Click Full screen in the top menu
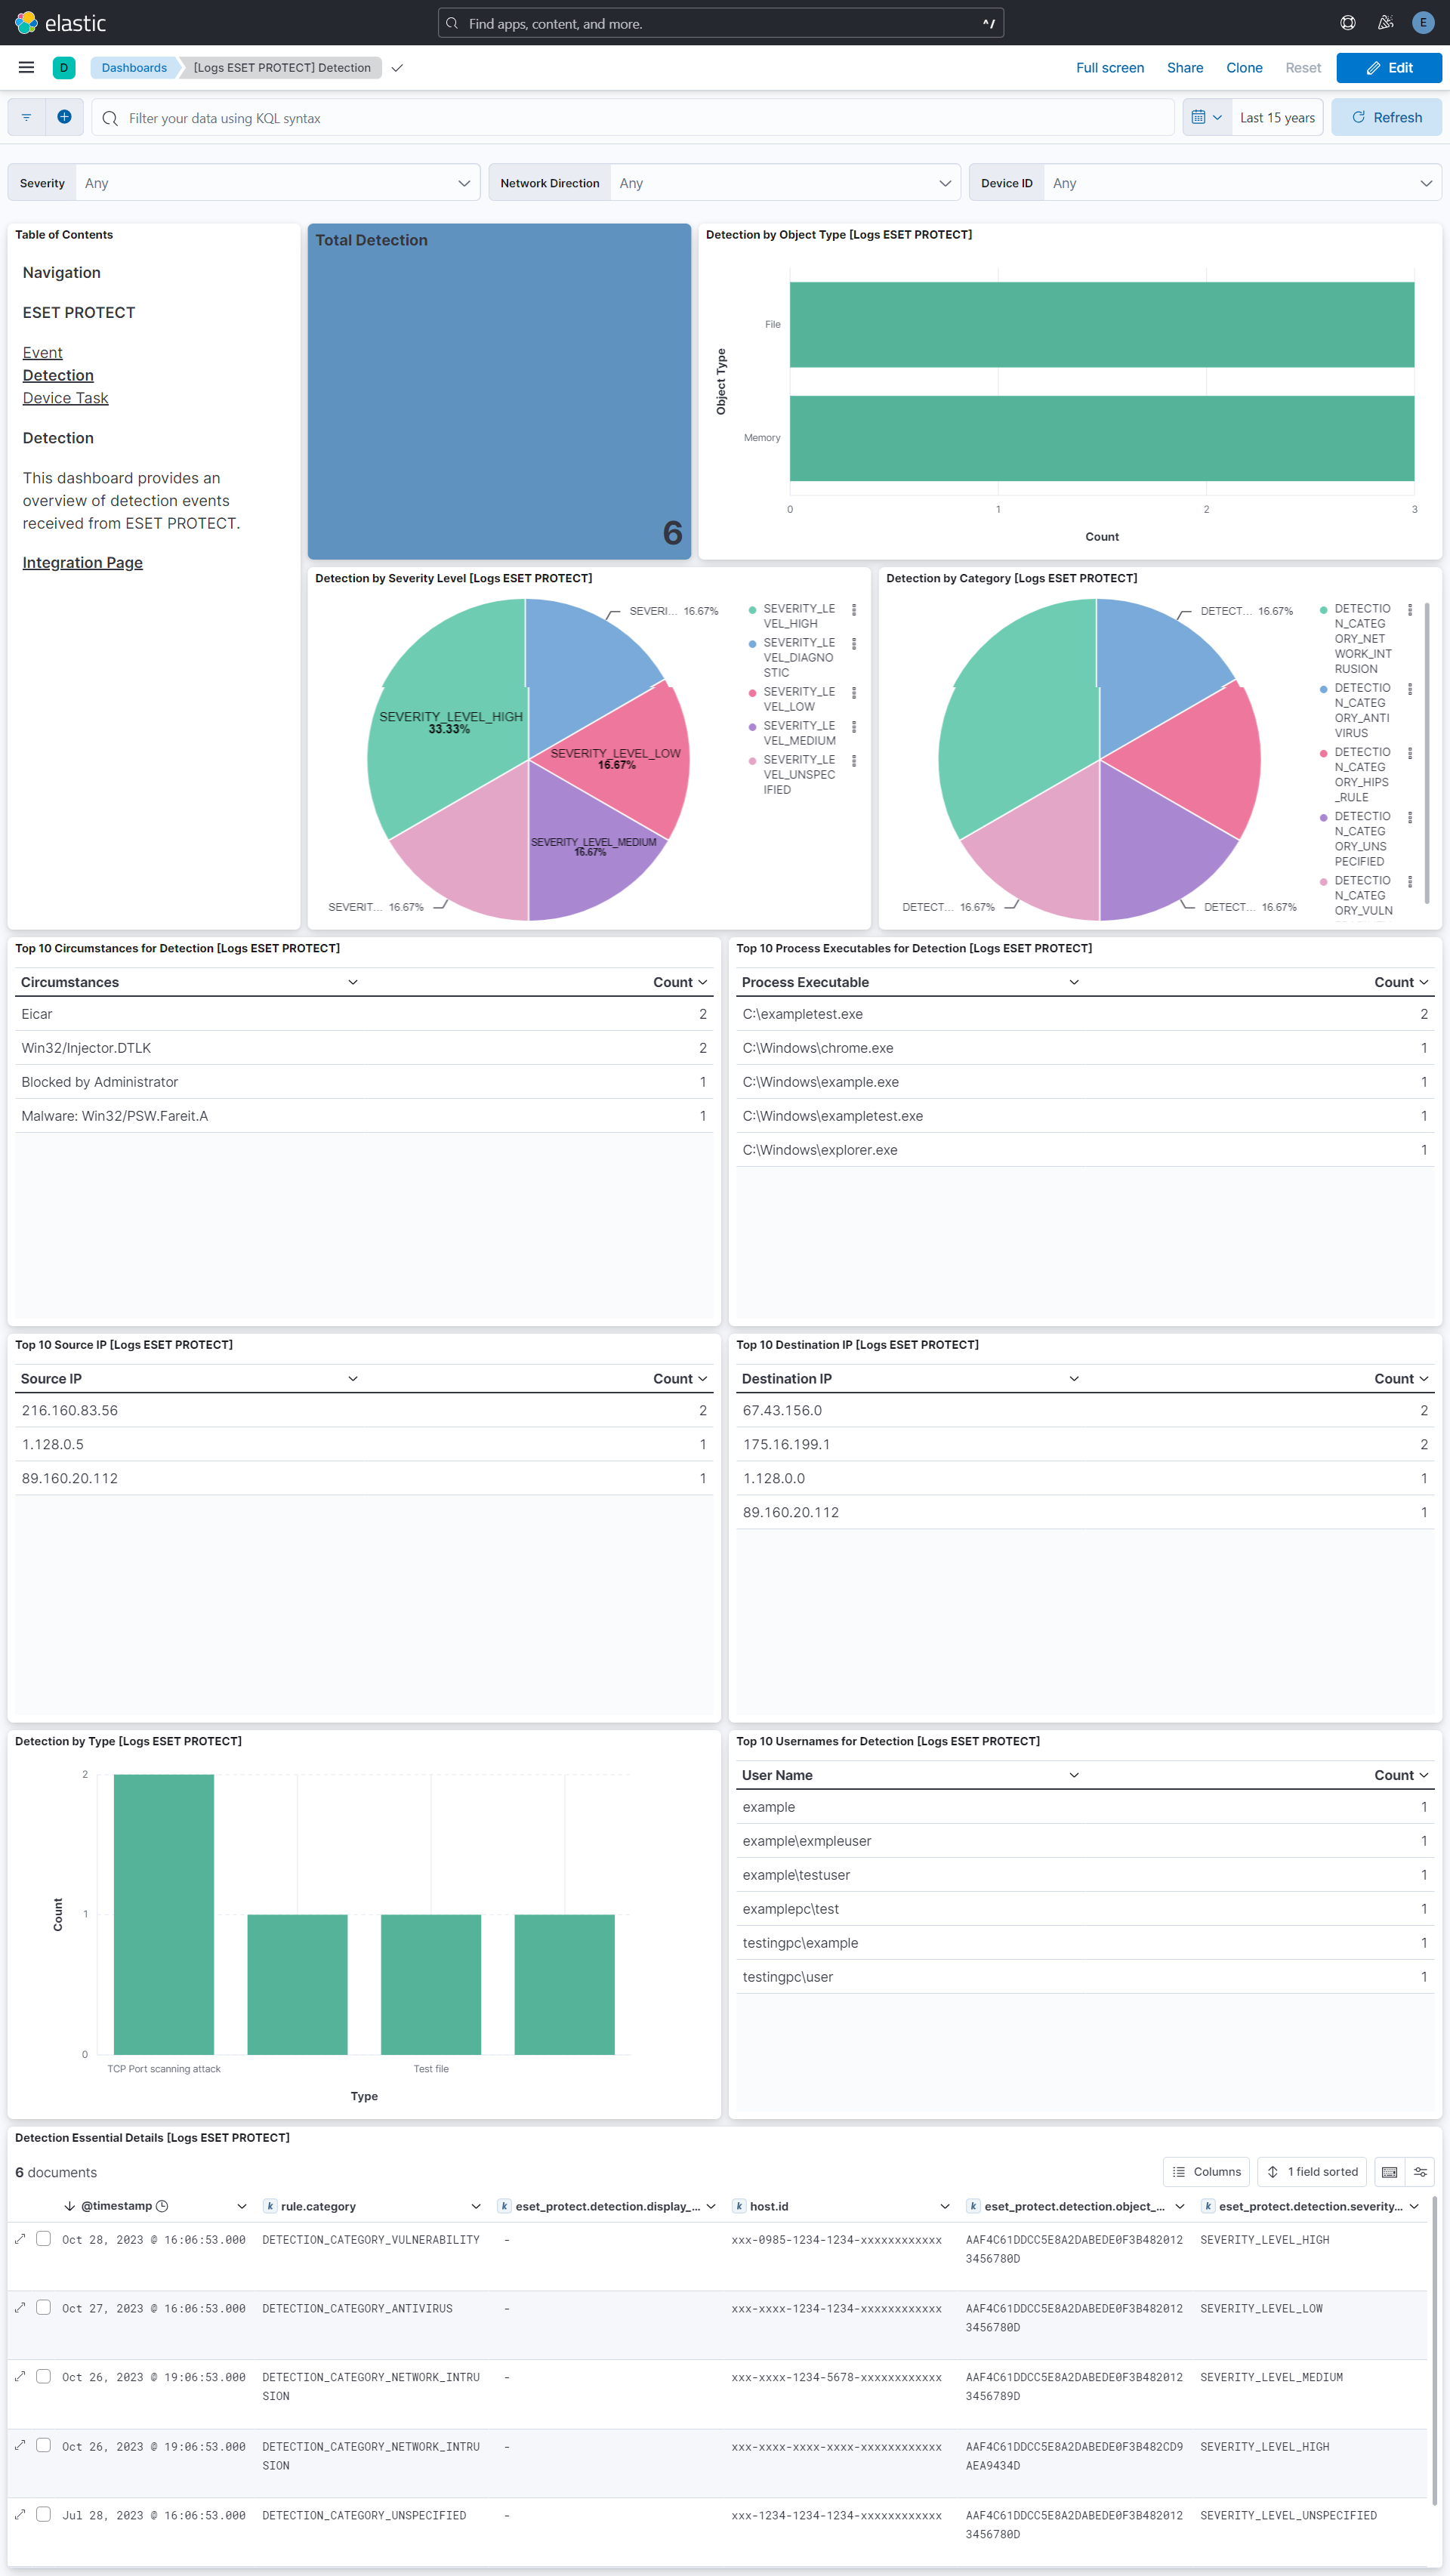 pyautogui.click(x=1110, y=67)
